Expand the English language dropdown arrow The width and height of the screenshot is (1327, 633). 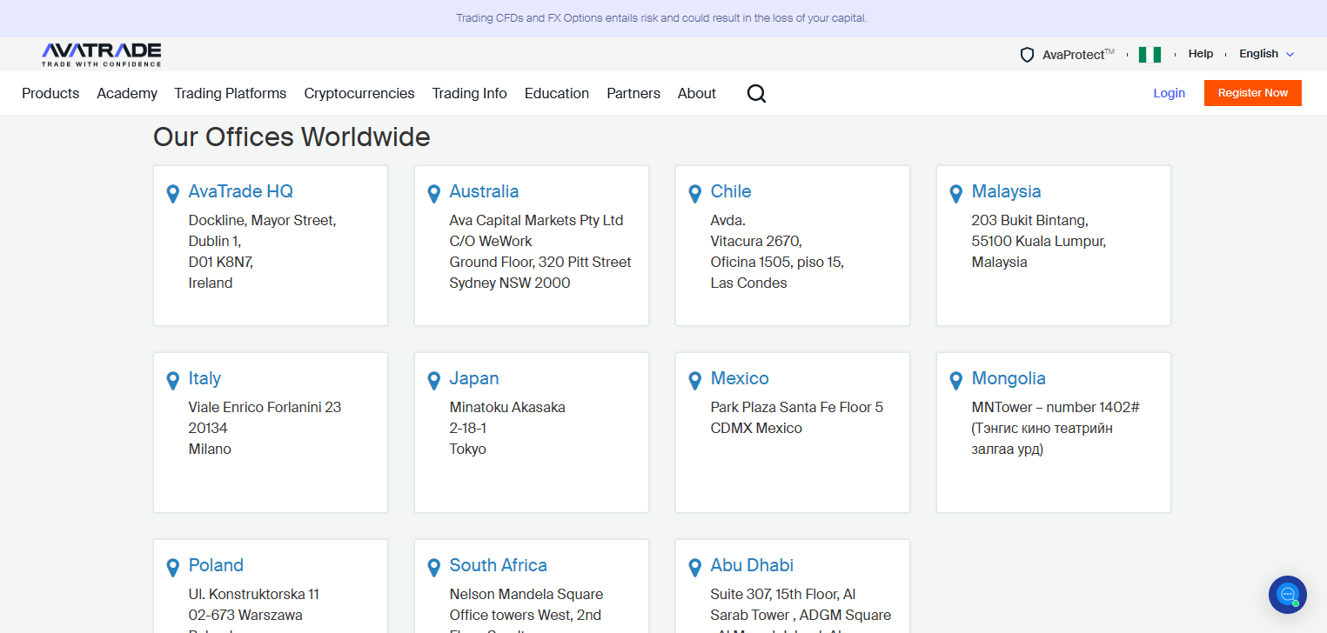[1290, 55]
